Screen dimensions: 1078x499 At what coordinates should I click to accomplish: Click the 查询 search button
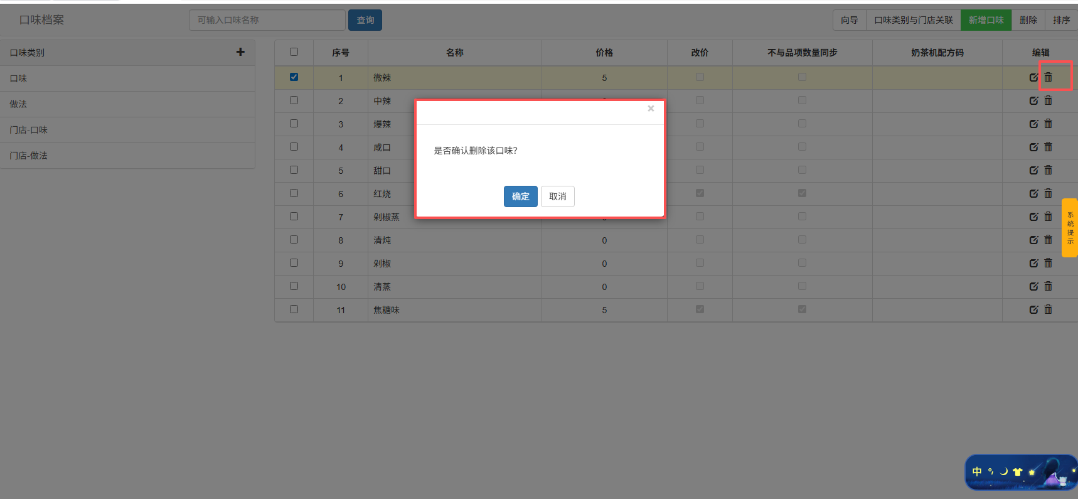click(365, 20)
